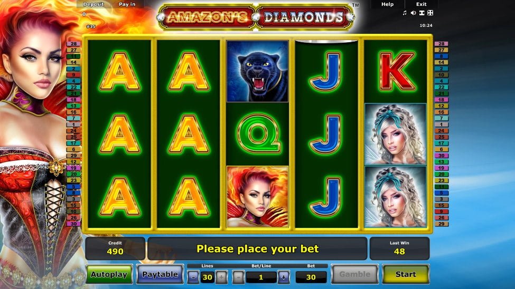Start Autoplay with the green button
This screenshot has height=289, width=515.
coord(109,274)
